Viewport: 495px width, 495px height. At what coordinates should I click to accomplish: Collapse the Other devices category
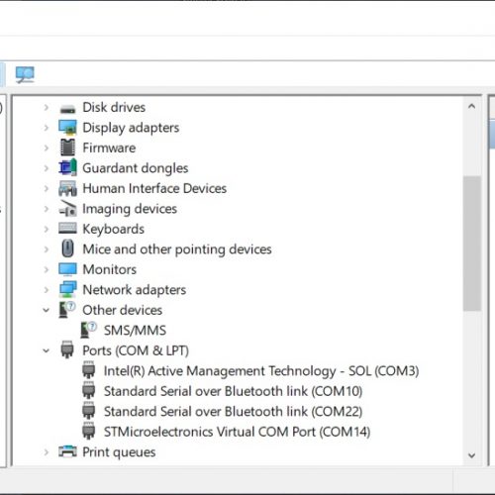pyautogui.click(x=47, y=310)
